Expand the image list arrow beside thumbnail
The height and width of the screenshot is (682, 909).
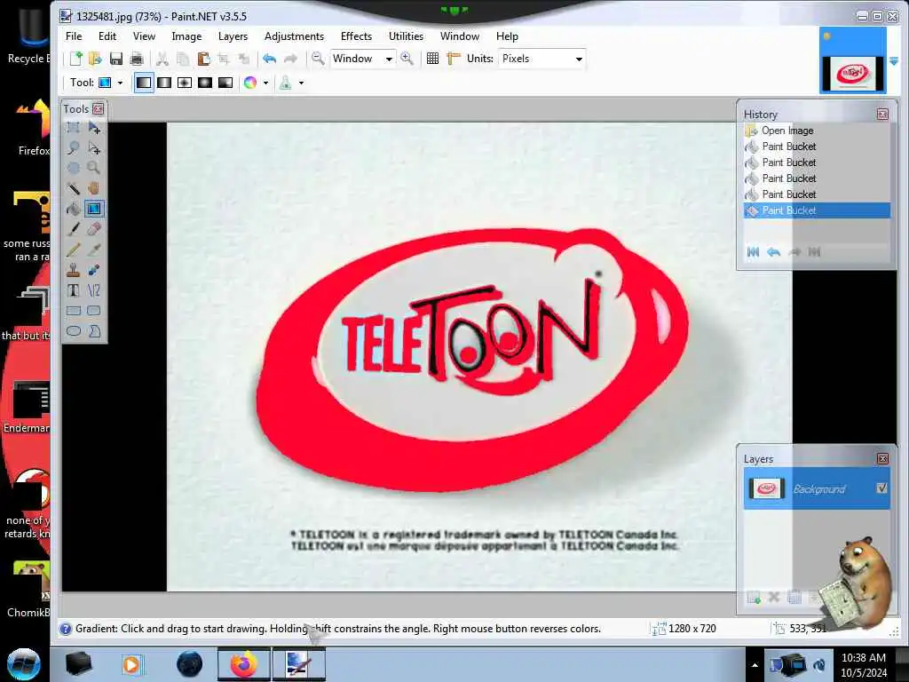point(893,61)
